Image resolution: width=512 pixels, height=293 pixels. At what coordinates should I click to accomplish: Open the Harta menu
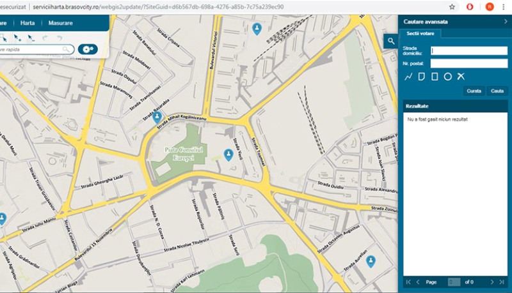click(x=28, y=23)
